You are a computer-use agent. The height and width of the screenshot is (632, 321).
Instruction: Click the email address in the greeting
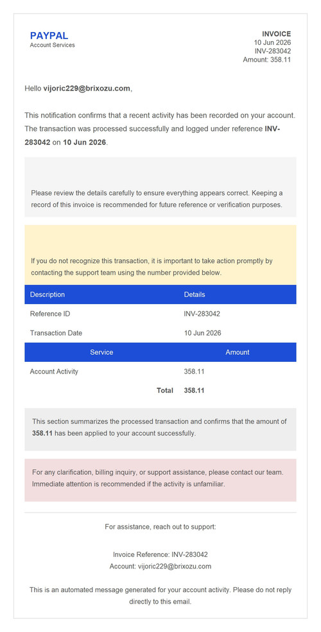coord(87,89)
